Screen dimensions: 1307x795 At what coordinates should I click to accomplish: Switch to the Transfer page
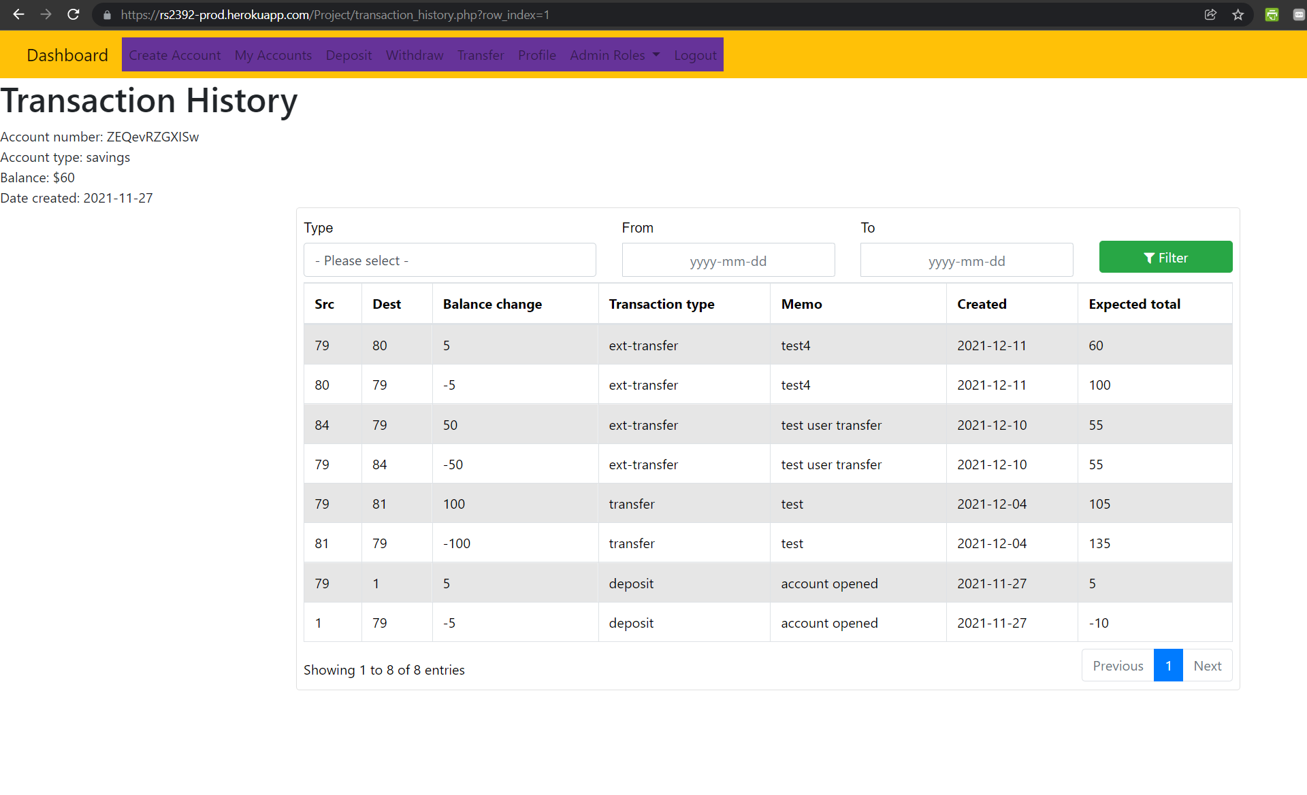(481, 55)
